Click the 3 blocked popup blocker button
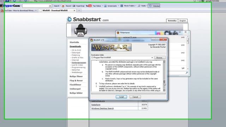Viewport: 226px width, 127px height. tap(154, 6)
